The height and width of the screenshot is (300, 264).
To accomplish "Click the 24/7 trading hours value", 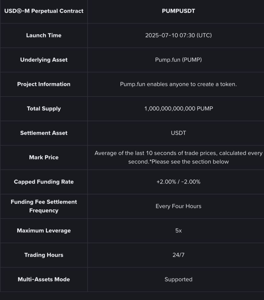I will 178,255.
